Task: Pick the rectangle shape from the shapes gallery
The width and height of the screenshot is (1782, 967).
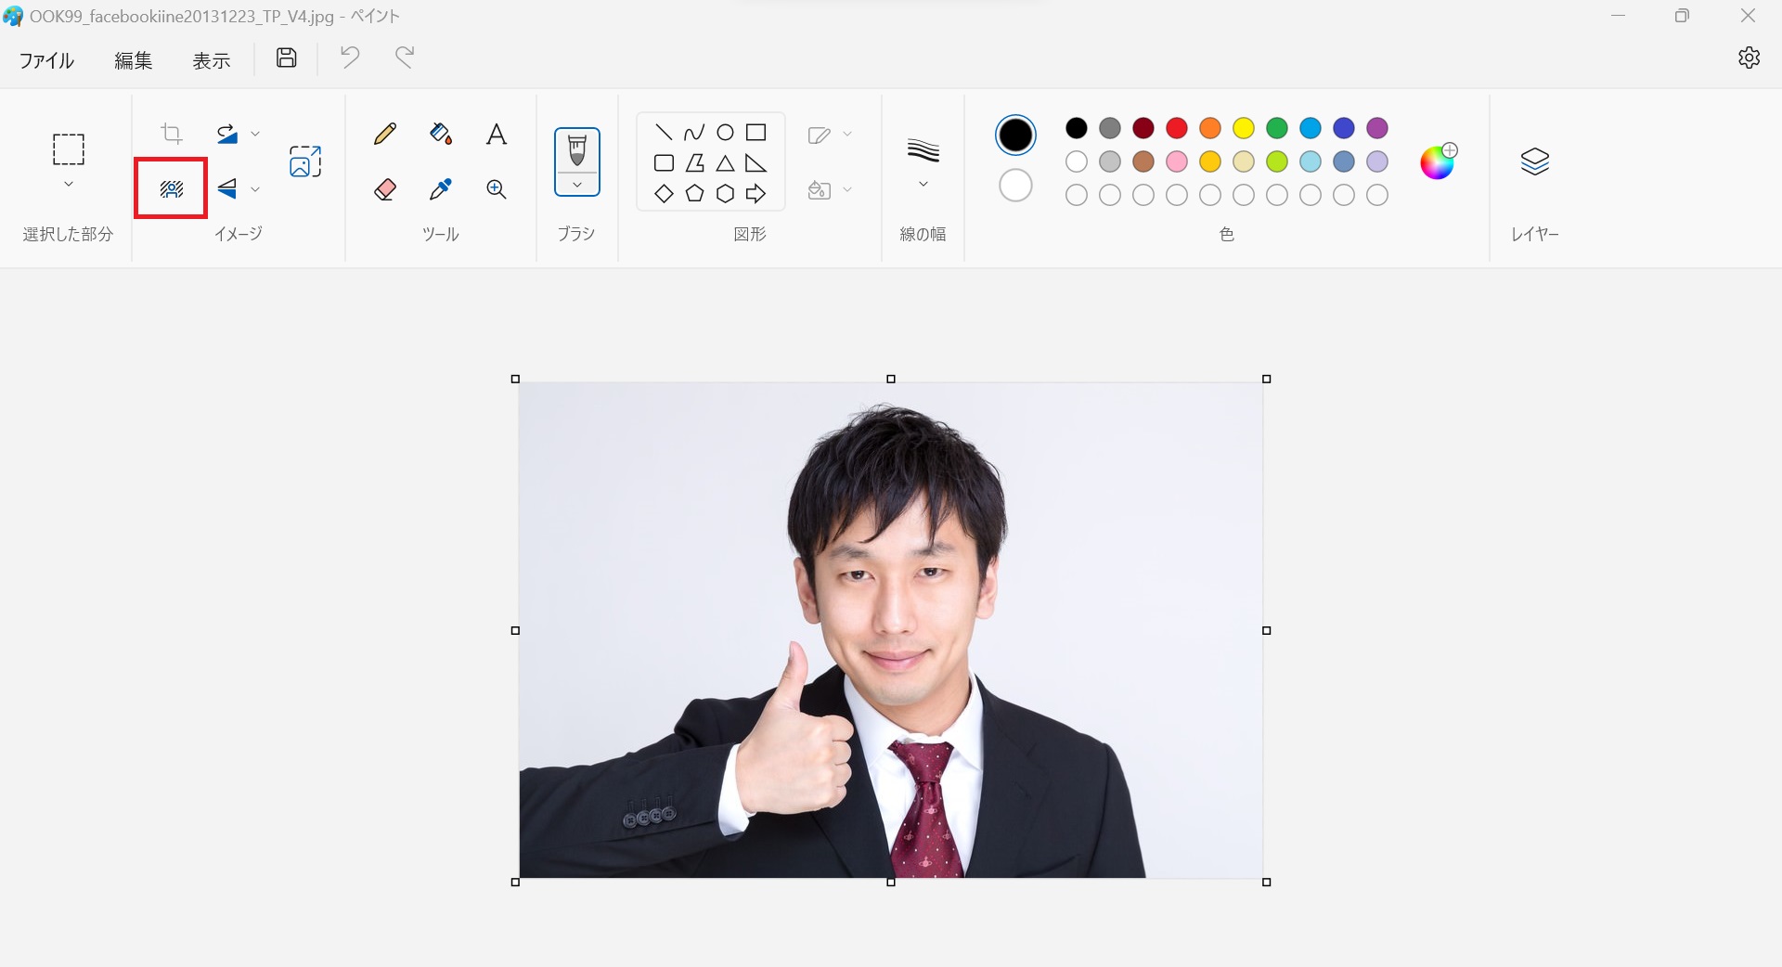Action: pyautogui.click(x=756, y=132)
